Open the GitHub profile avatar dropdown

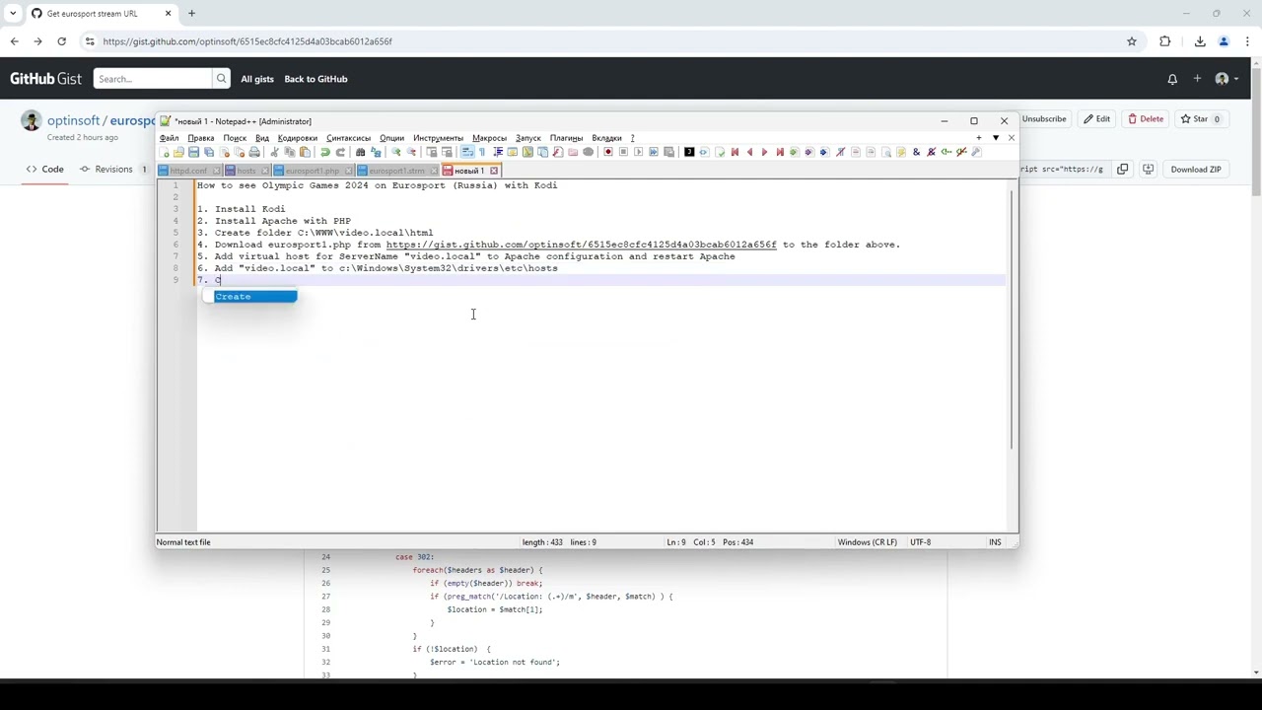tap(1227, 79)
